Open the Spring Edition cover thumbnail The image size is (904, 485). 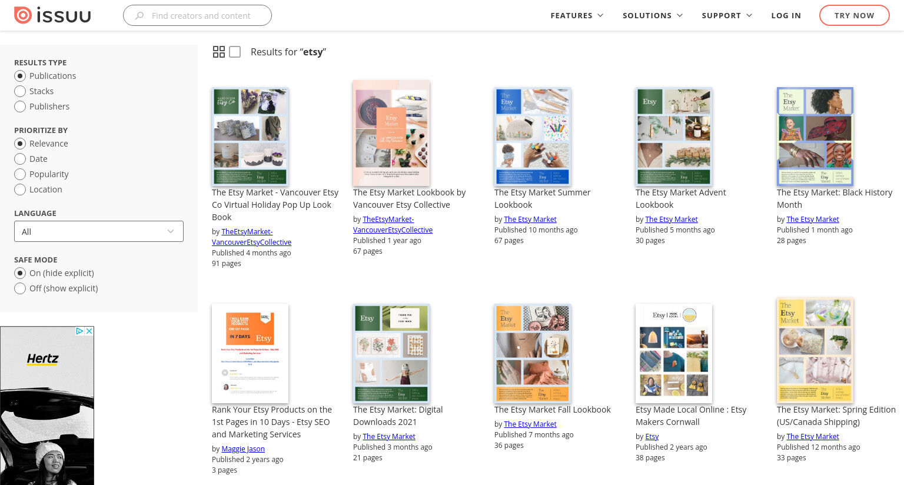(815, 351)
